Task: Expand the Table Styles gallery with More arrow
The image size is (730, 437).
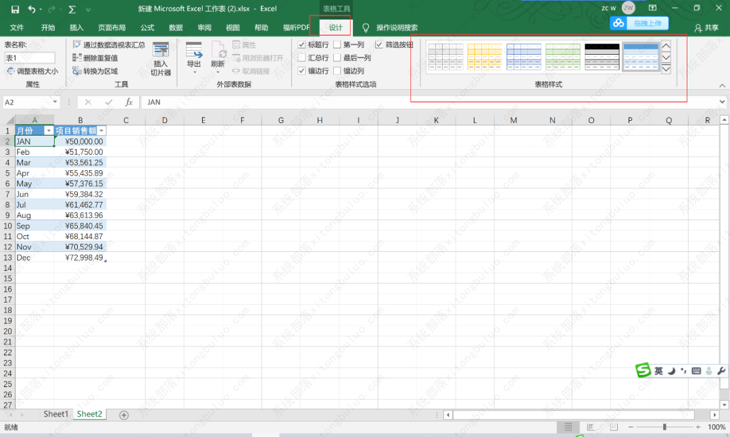Action: tap(666, 68)
